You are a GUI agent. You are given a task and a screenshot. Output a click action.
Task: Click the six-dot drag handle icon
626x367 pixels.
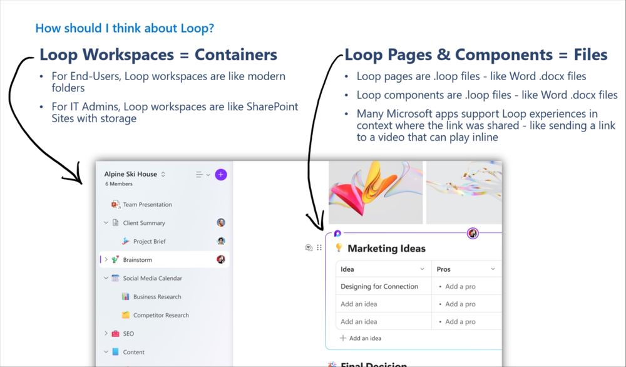[x=319, y=247]
